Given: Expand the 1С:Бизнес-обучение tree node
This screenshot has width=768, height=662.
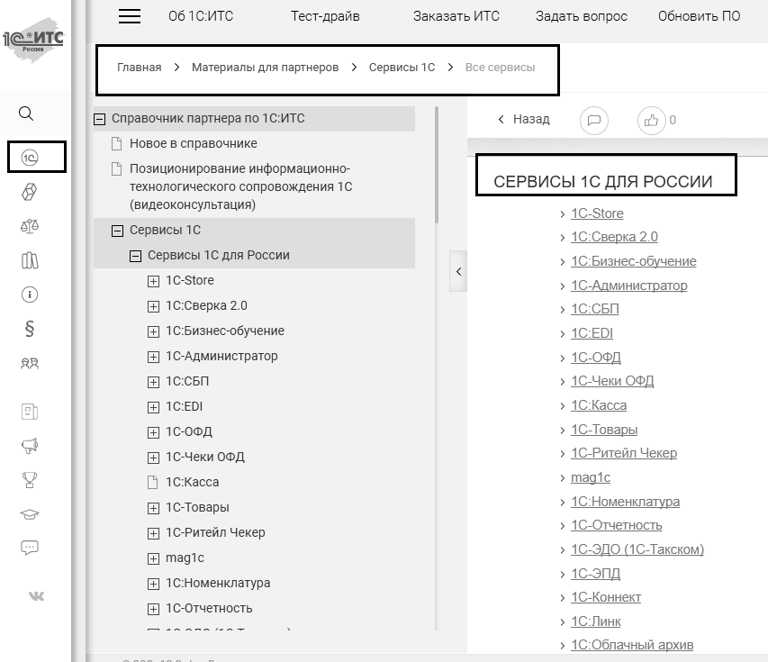Looking at the screenshot, I should pos(153,331).
